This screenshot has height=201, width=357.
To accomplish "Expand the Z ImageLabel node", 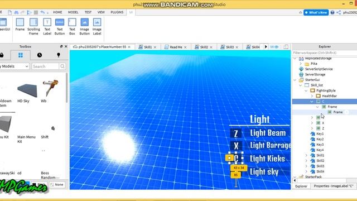I will pos(312,128).
